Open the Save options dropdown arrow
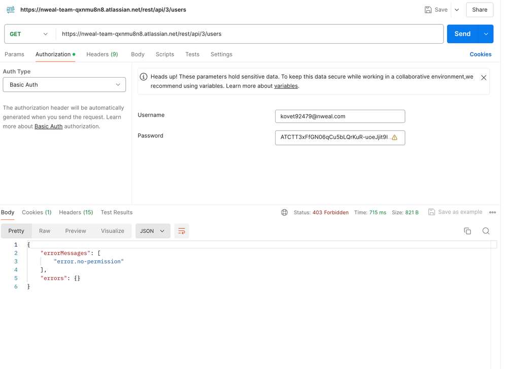507x369 pixels. pyautogui.click(x=457, y=10)
